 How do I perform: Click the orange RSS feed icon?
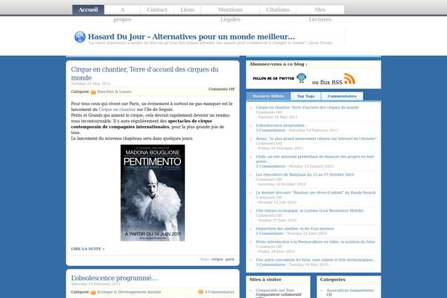coord(349,79)
